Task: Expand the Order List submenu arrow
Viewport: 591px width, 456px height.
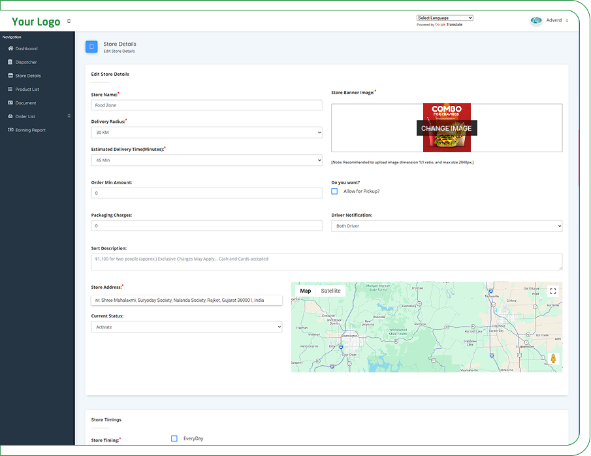Action: [69, 116]
